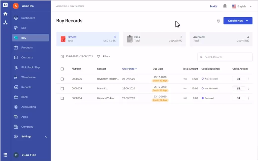Click Acme Inc. in the breadcrumb
The width and height of the screenshot is (258, 161).
click(62, 6)
